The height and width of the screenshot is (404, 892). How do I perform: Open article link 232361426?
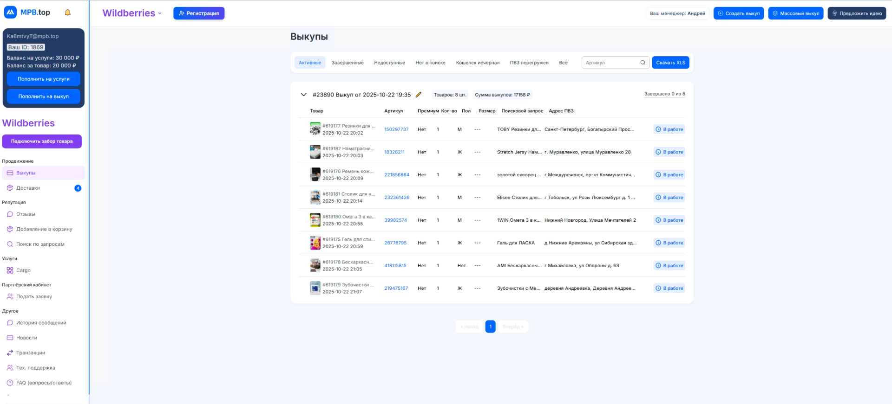(397, 198)
